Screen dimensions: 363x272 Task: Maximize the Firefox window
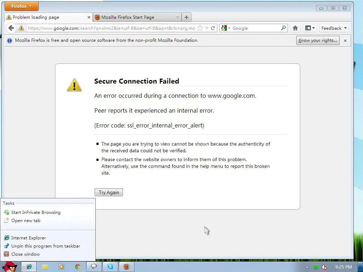333,8
